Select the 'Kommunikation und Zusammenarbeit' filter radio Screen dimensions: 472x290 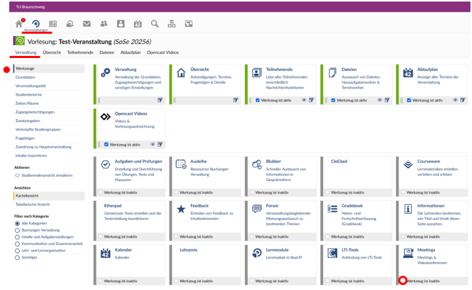17,244
